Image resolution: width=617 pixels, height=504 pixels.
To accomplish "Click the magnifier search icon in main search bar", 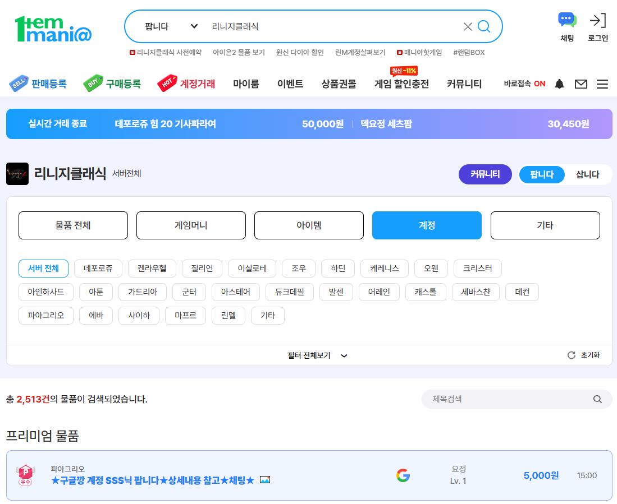I will (x=483, y=27).
